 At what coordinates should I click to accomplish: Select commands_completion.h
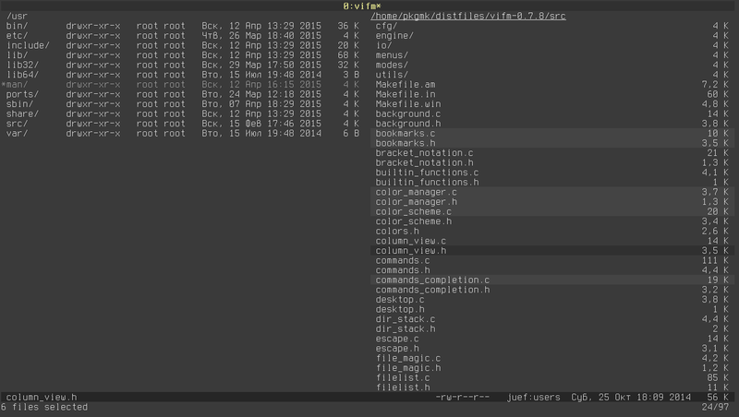[x=552, y=290]
